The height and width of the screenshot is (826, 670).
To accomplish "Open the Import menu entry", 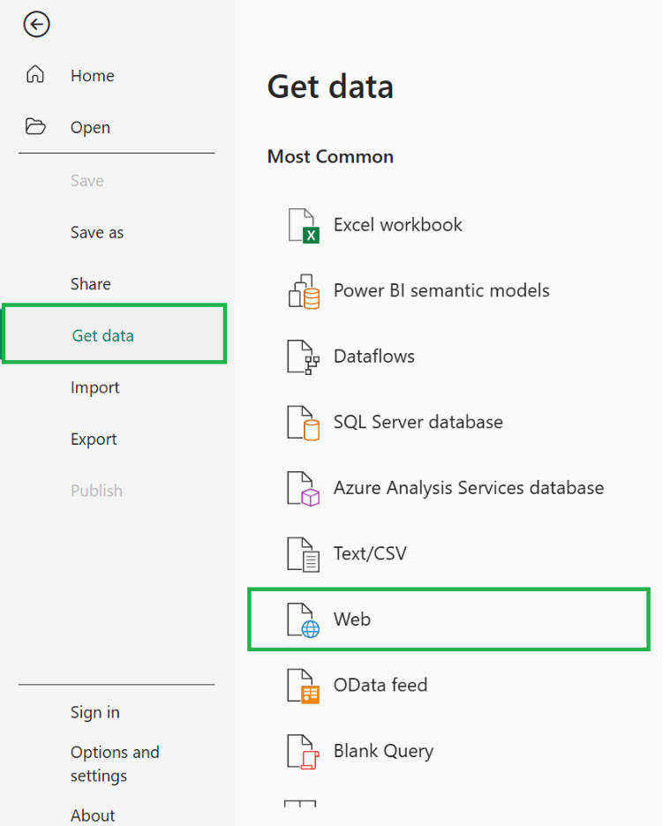I will 94,387.
